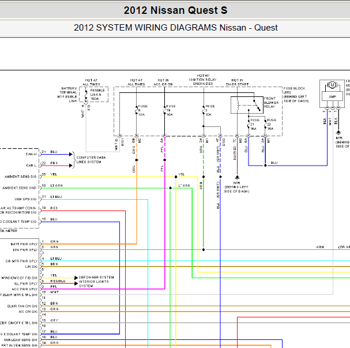Click the "FUSE 21 15A" label

tap(254, 125)
